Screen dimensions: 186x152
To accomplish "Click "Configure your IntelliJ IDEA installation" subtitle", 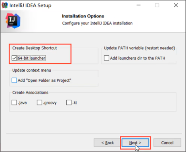I will pos(97,23).
